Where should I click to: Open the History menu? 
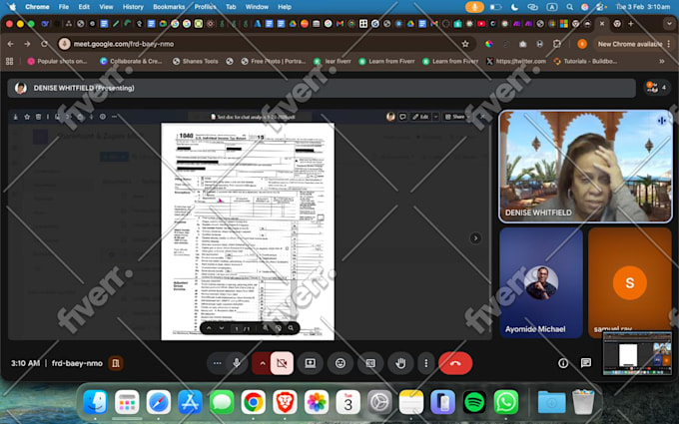click(x=133, y=7)
